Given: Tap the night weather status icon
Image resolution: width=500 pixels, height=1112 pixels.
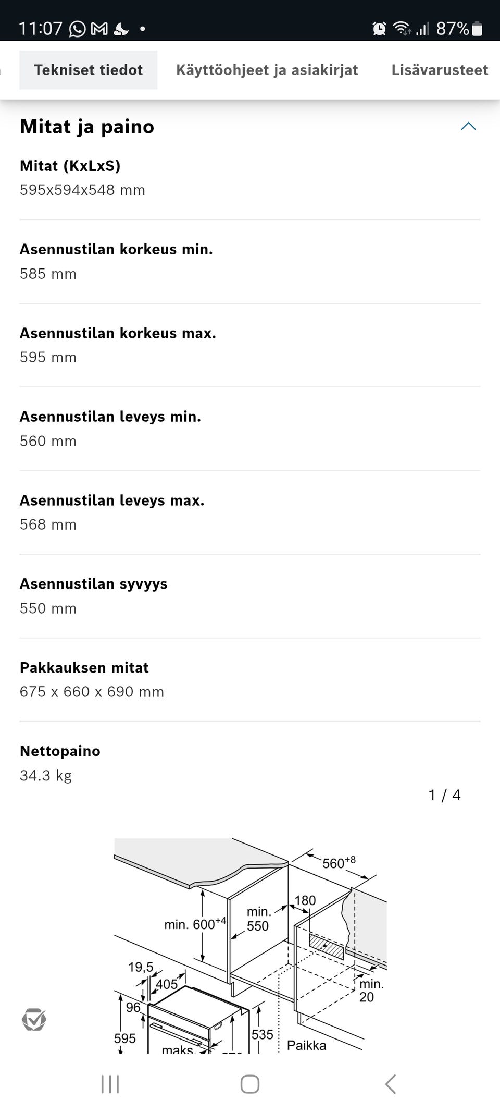Looking at the screenshot, I should (x=121, y=29).
